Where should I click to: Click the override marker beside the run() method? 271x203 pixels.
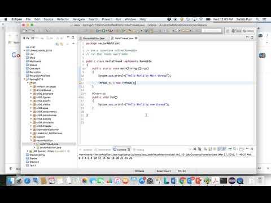tap(80, 98)
